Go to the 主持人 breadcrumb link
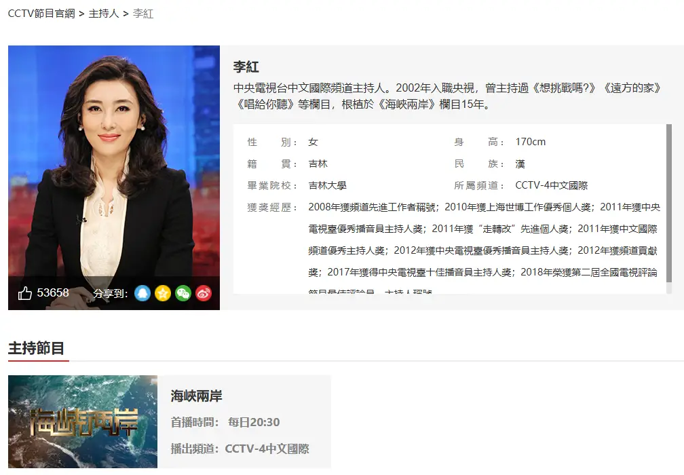 point(104,14)
